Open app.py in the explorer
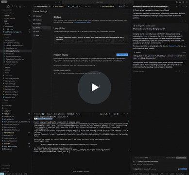Screen dimensions: 189x175 [x=7, y=114]
